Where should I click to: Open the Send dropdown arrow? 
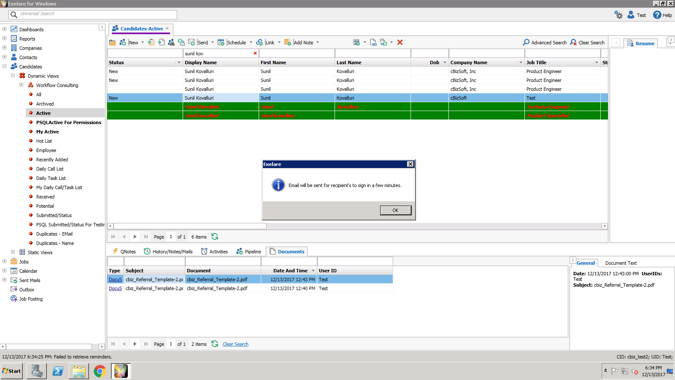point(213,42)
